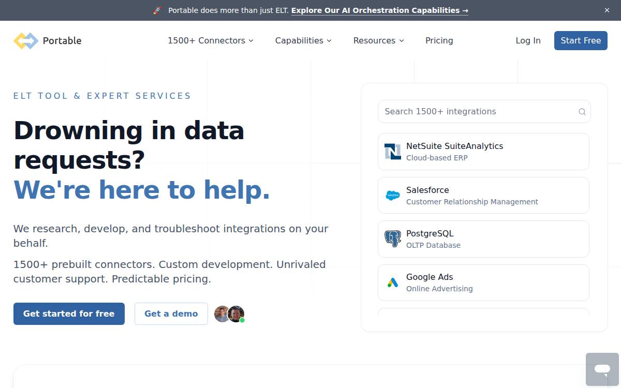Click the rocket emoji in banner

point(157,10)
